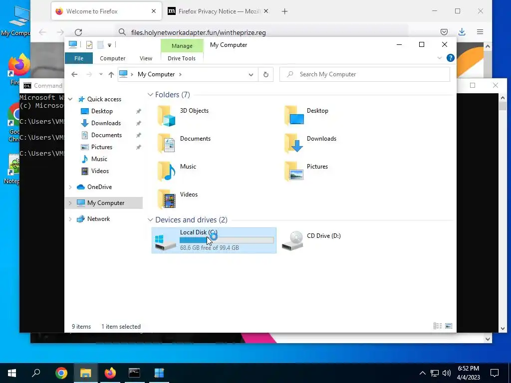
Task: Open the Drive Tools ribbon tab
Action: tap(182, 58)
